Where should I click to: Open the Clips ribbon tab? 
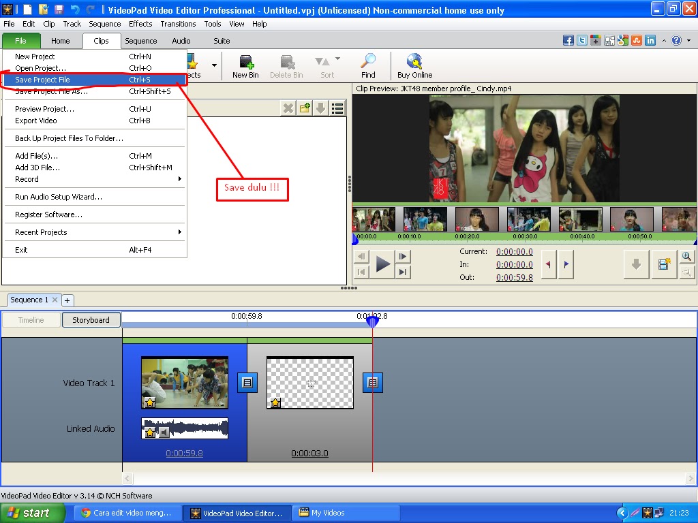(x=102, y=41)
